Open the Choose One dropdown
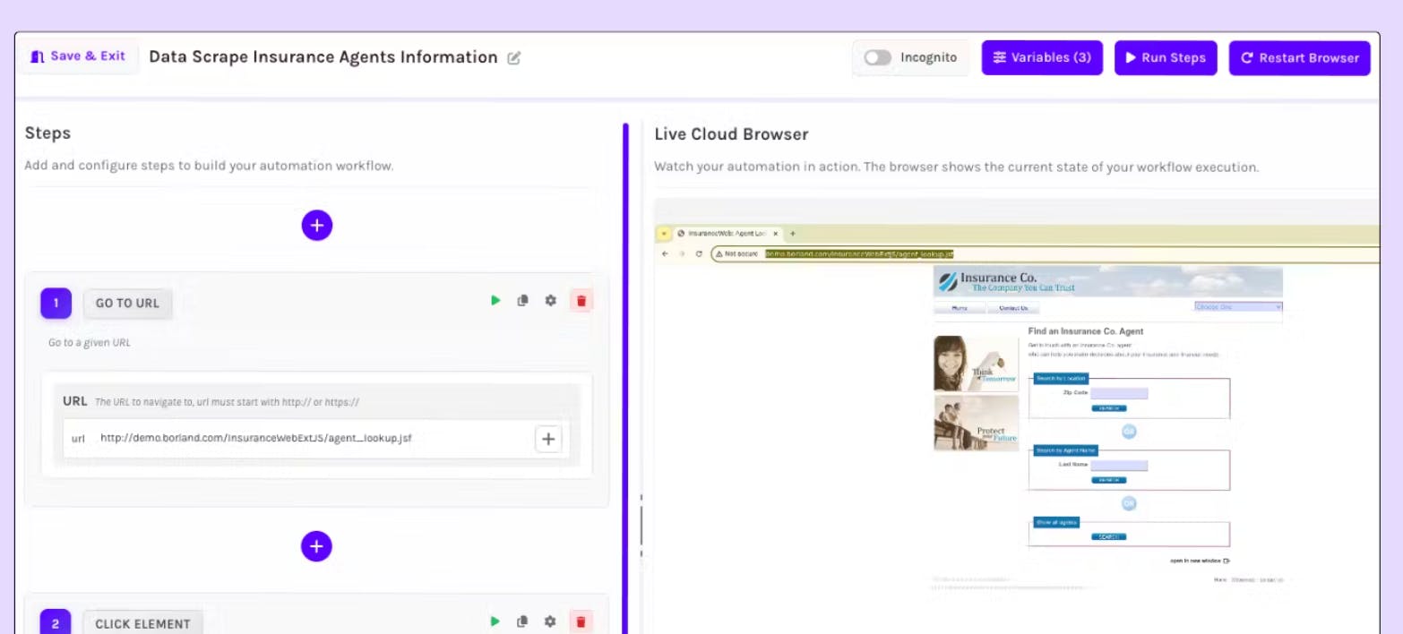The width and height of the screenshot is (1403, 634). 1238,306
